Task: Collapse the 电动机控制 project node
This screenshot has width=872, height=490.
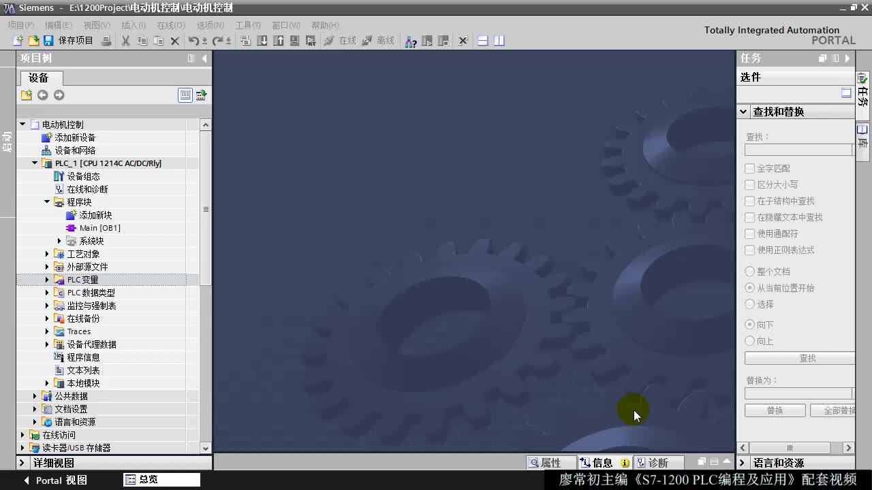Action: [22, 125]
